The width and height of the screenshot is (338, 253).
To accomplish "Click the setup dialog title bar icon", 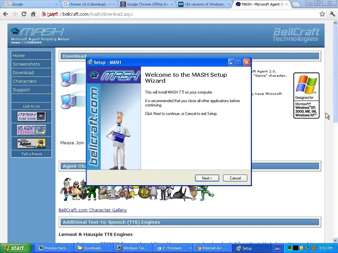I will coord(90,62).
